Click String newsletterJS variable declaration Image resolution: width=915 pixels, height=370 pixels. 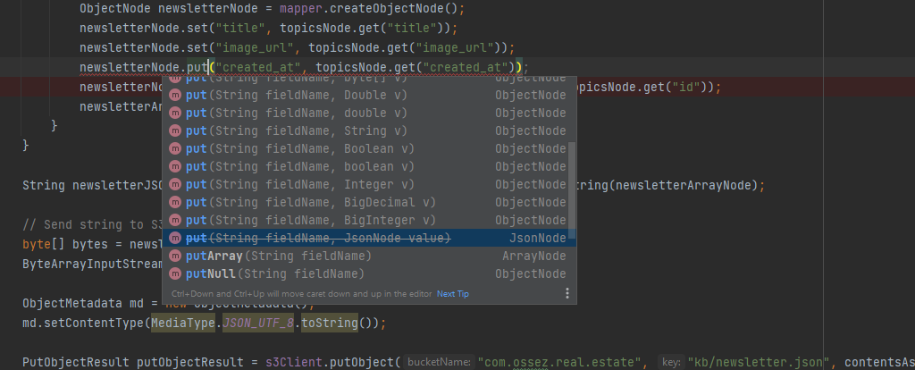coord(92,186)
